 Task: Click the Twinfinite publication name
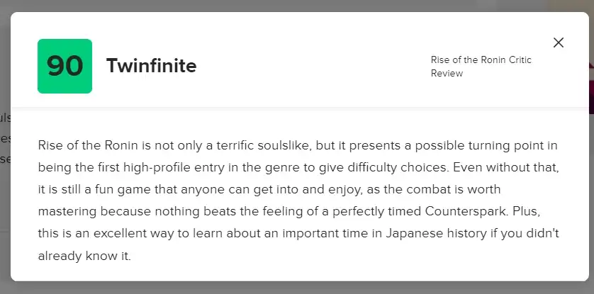[x=151, y=66]
